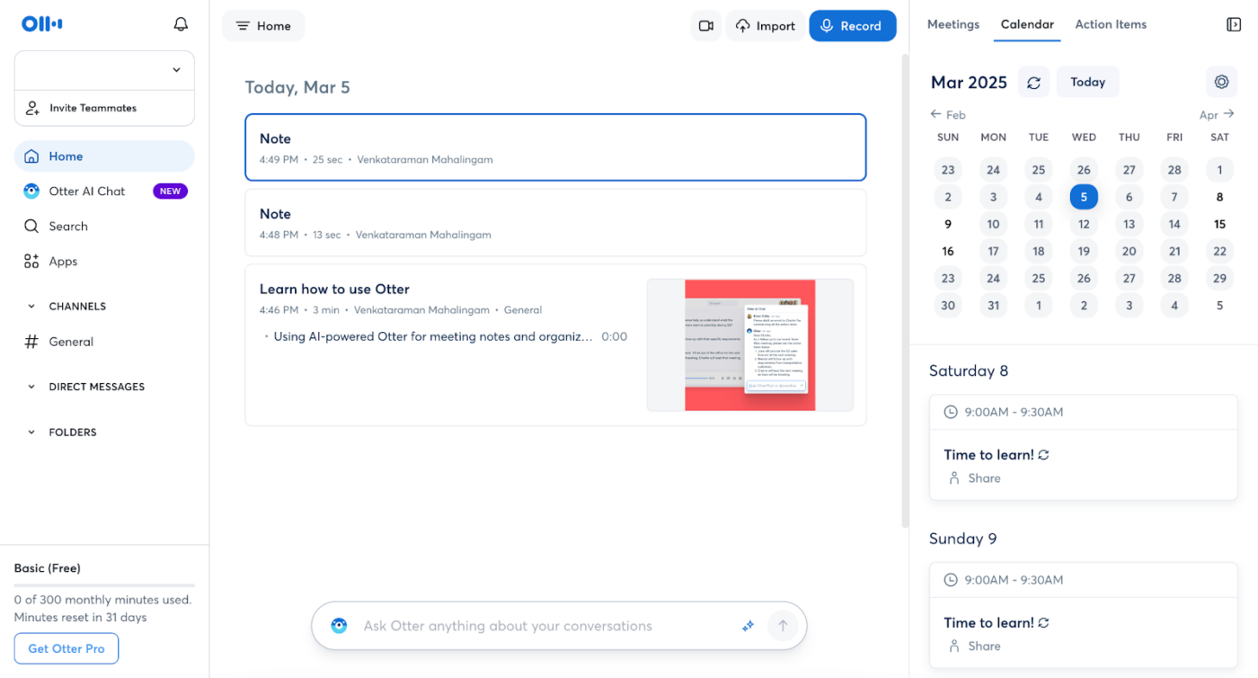Collapse the right side panel icon
The image size is (1258, 678).
click(x=1234, y=24)
